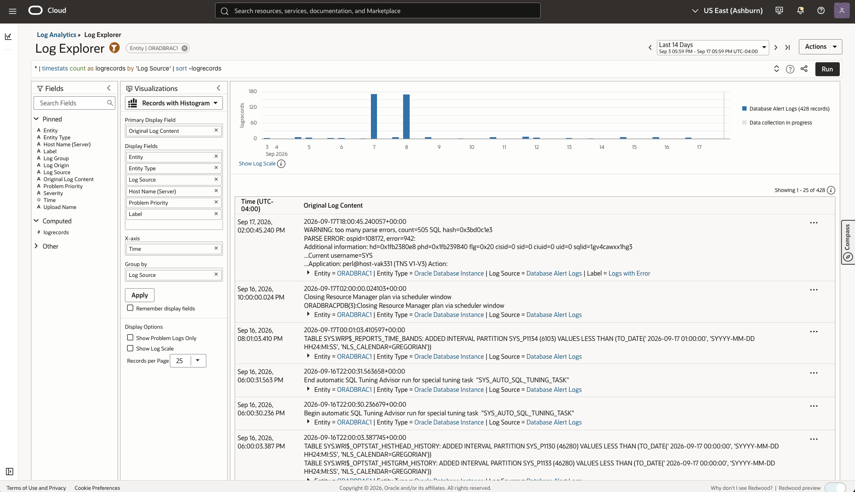The image size is (855, 492).
Task: Open the Showing 1-25 of 428 info icon
Action: coord(831,190)
